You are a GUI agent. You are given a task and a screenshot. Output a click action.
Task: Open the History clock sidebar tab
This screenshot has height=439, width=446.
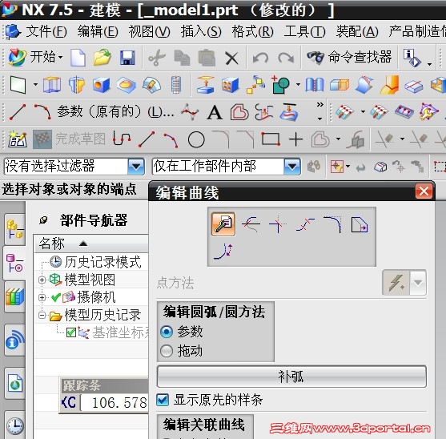click(14, 425)
